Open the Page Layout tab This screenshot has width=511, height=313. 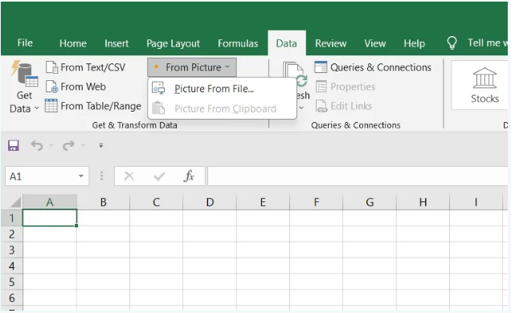pos(173,43)
